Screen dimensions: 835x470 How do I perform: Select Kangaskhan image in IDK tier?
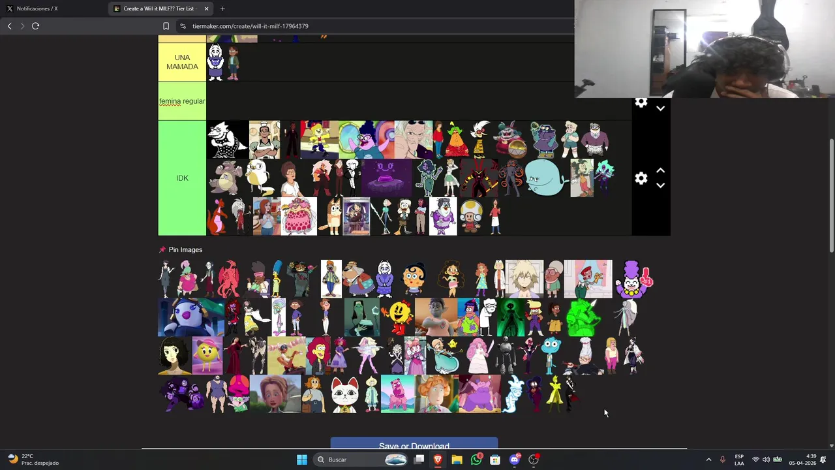226,178
